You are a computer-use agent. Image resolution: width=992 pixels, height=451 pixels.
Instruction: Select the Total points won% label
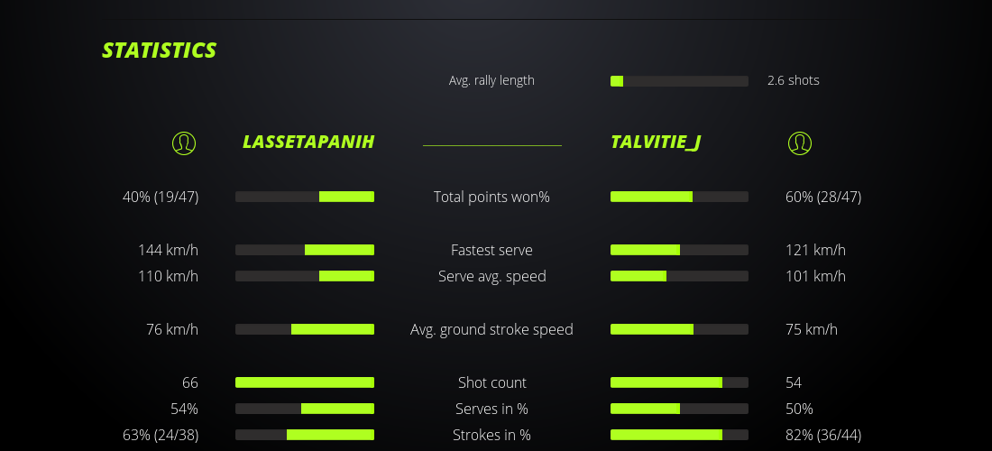491,197
